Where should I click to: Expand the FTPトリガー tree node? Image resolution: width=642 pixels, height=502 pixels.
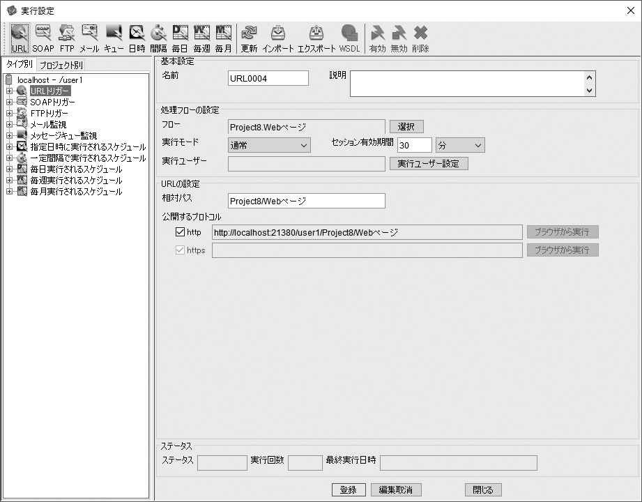tap(10, 113)
